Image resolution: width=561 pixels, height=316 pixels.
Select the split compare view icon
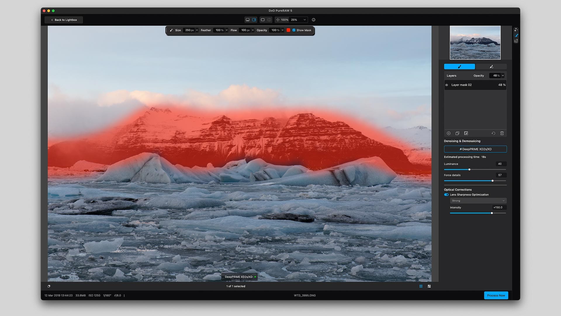pos(269,20)
